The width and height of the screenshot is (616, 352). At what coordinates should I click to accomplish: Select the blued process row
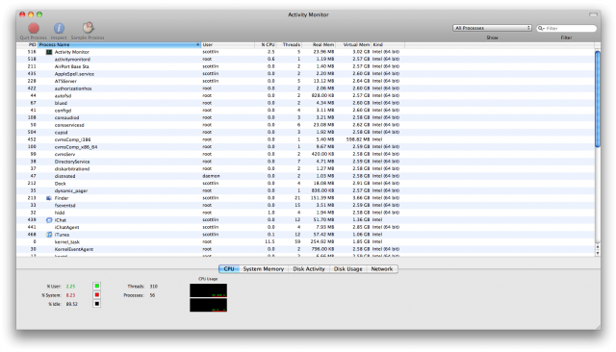305,103
